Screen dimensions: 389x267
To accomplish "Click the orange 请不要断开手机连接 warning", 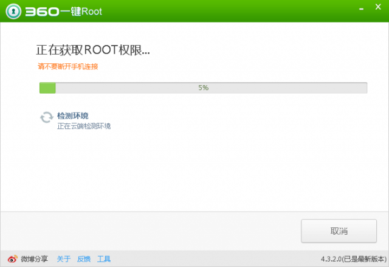I will [67, 66].
